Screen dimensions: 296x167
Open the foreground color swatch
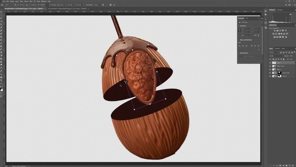(x=0, y=89)
